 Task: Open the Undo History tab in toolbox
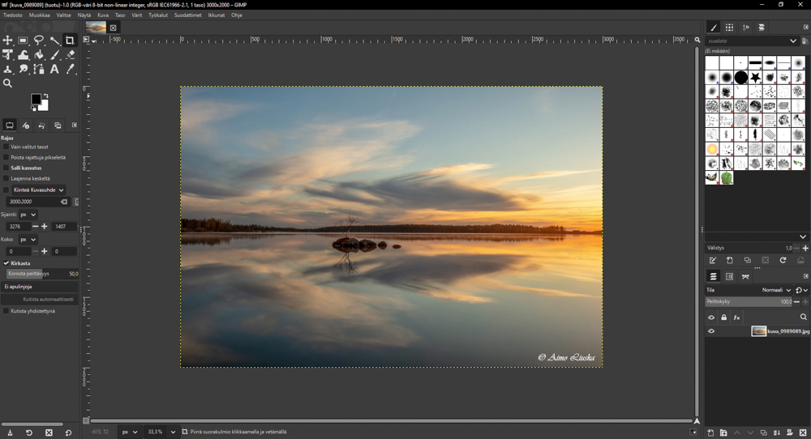41,126
